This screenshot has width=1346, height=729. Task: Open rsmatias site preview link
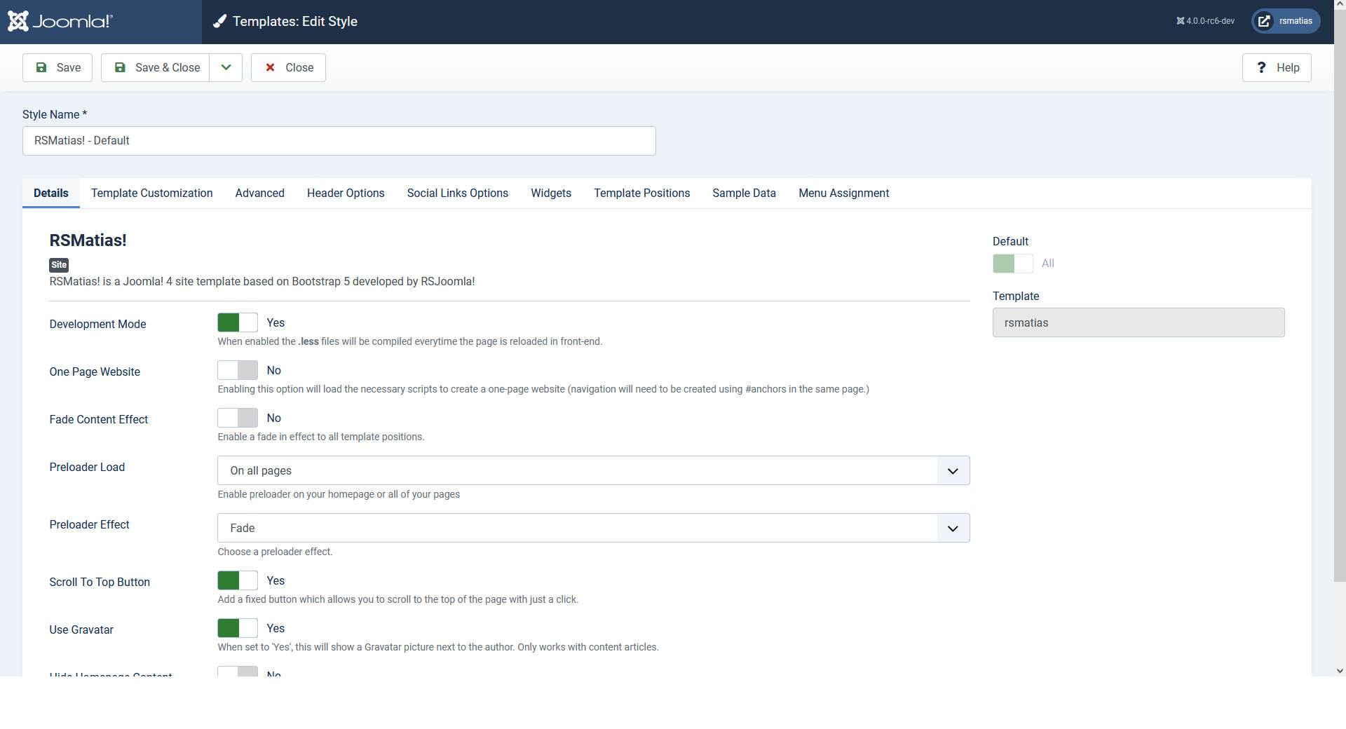[x=1286, y=21]
